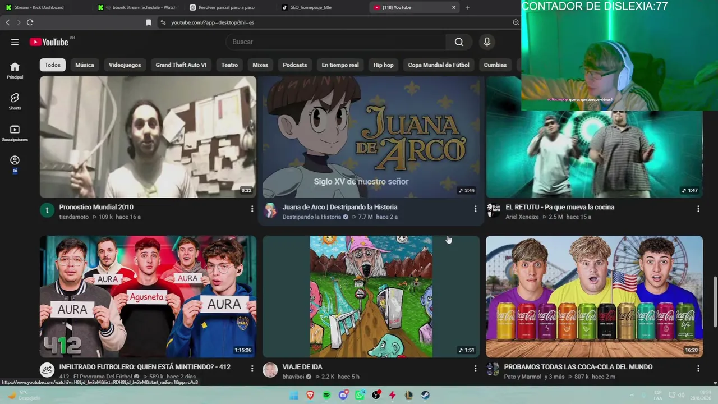Click the magnifying glass search button

459,42
